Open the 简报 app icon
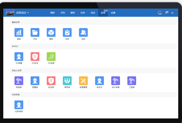This screenshot has width=182, height=123. pos(19,32)
